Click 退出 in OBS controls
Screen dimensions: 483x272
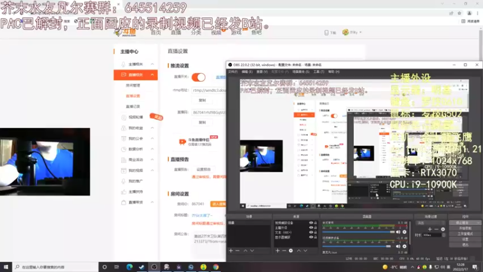[465, 245]
